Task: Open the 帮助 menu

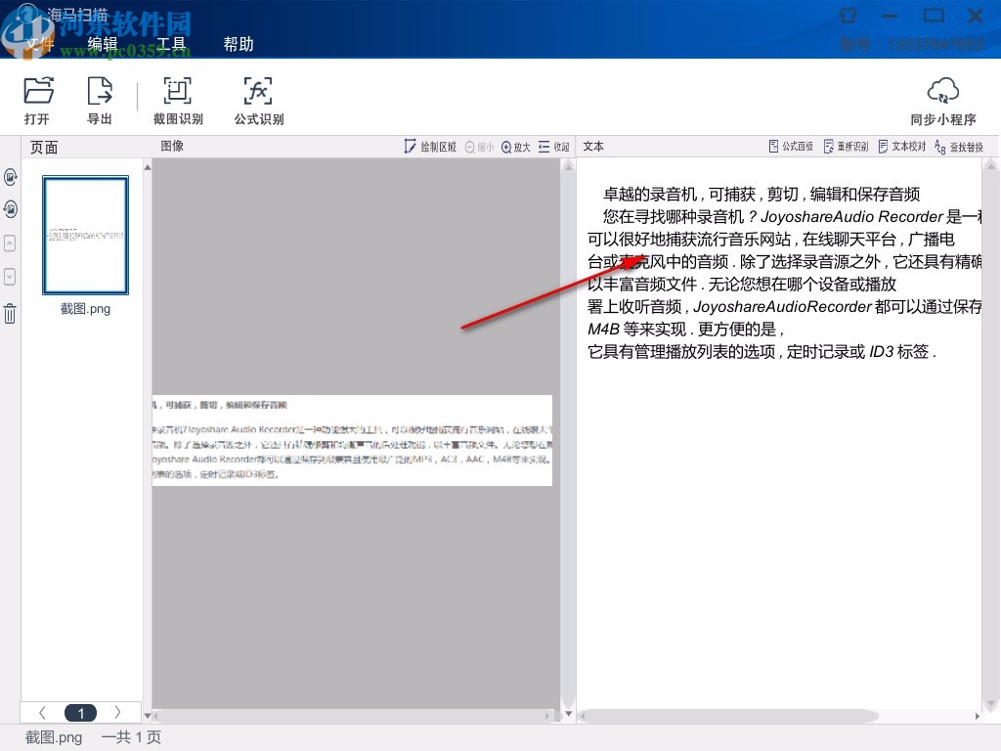Action: tap(239, 44)
